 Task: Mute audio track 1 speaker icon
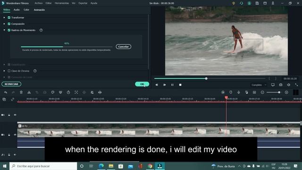15,154
